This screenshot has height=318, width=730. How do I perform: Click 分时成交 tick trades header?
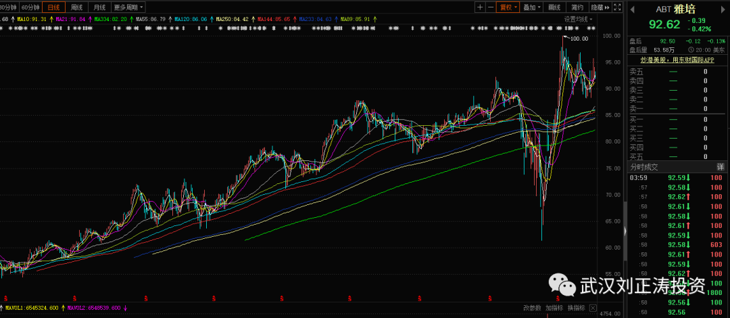click(x=645, y=166)
